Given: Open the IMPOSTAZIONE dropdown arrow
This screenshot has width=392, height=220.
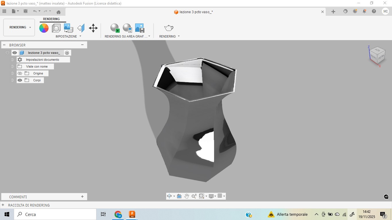Looking at the screenshot, I should [x=80, y=36].
